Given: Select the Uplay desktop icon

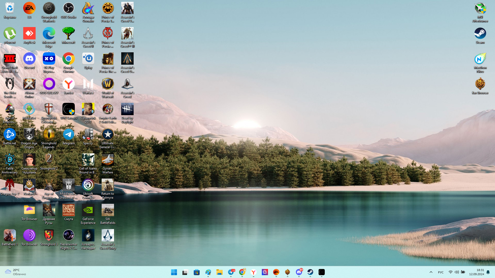Looking at the screenshot, I should click(88, 61).
